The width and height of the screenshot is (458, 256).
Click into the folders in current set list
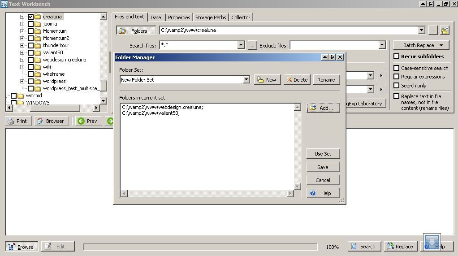click(207, 147)
